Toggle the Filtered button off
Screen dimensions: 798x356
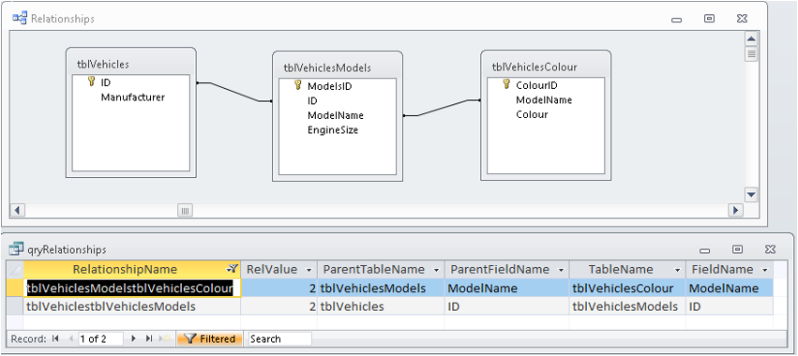point(209,339)
